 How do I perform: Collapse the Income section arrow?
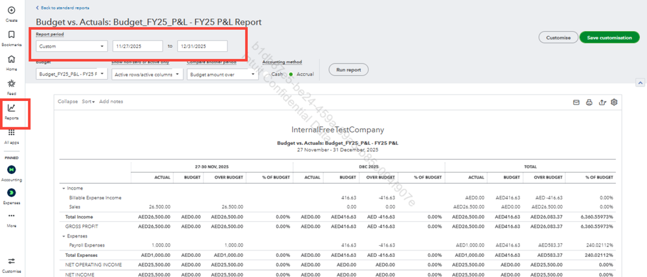(x=63, y=188)
